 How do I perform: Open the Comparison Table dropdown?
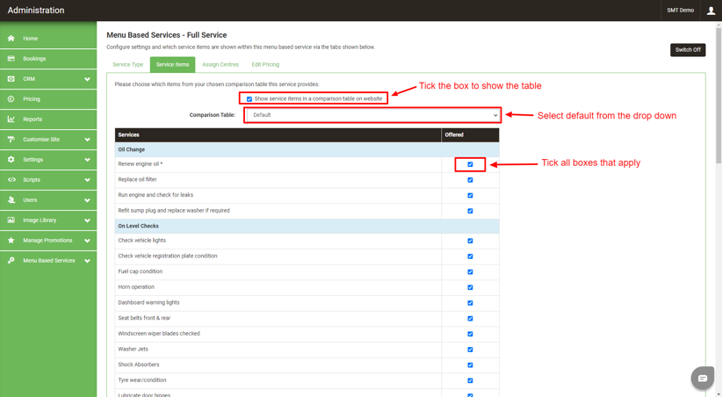tap(372, 115)
